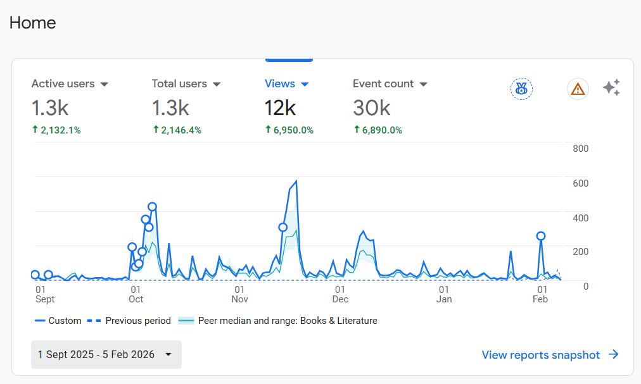Open the Analytics Insights sparkle icon
Image resolution: width=641 pixels, height=384 pixels.
pos(611,88)
